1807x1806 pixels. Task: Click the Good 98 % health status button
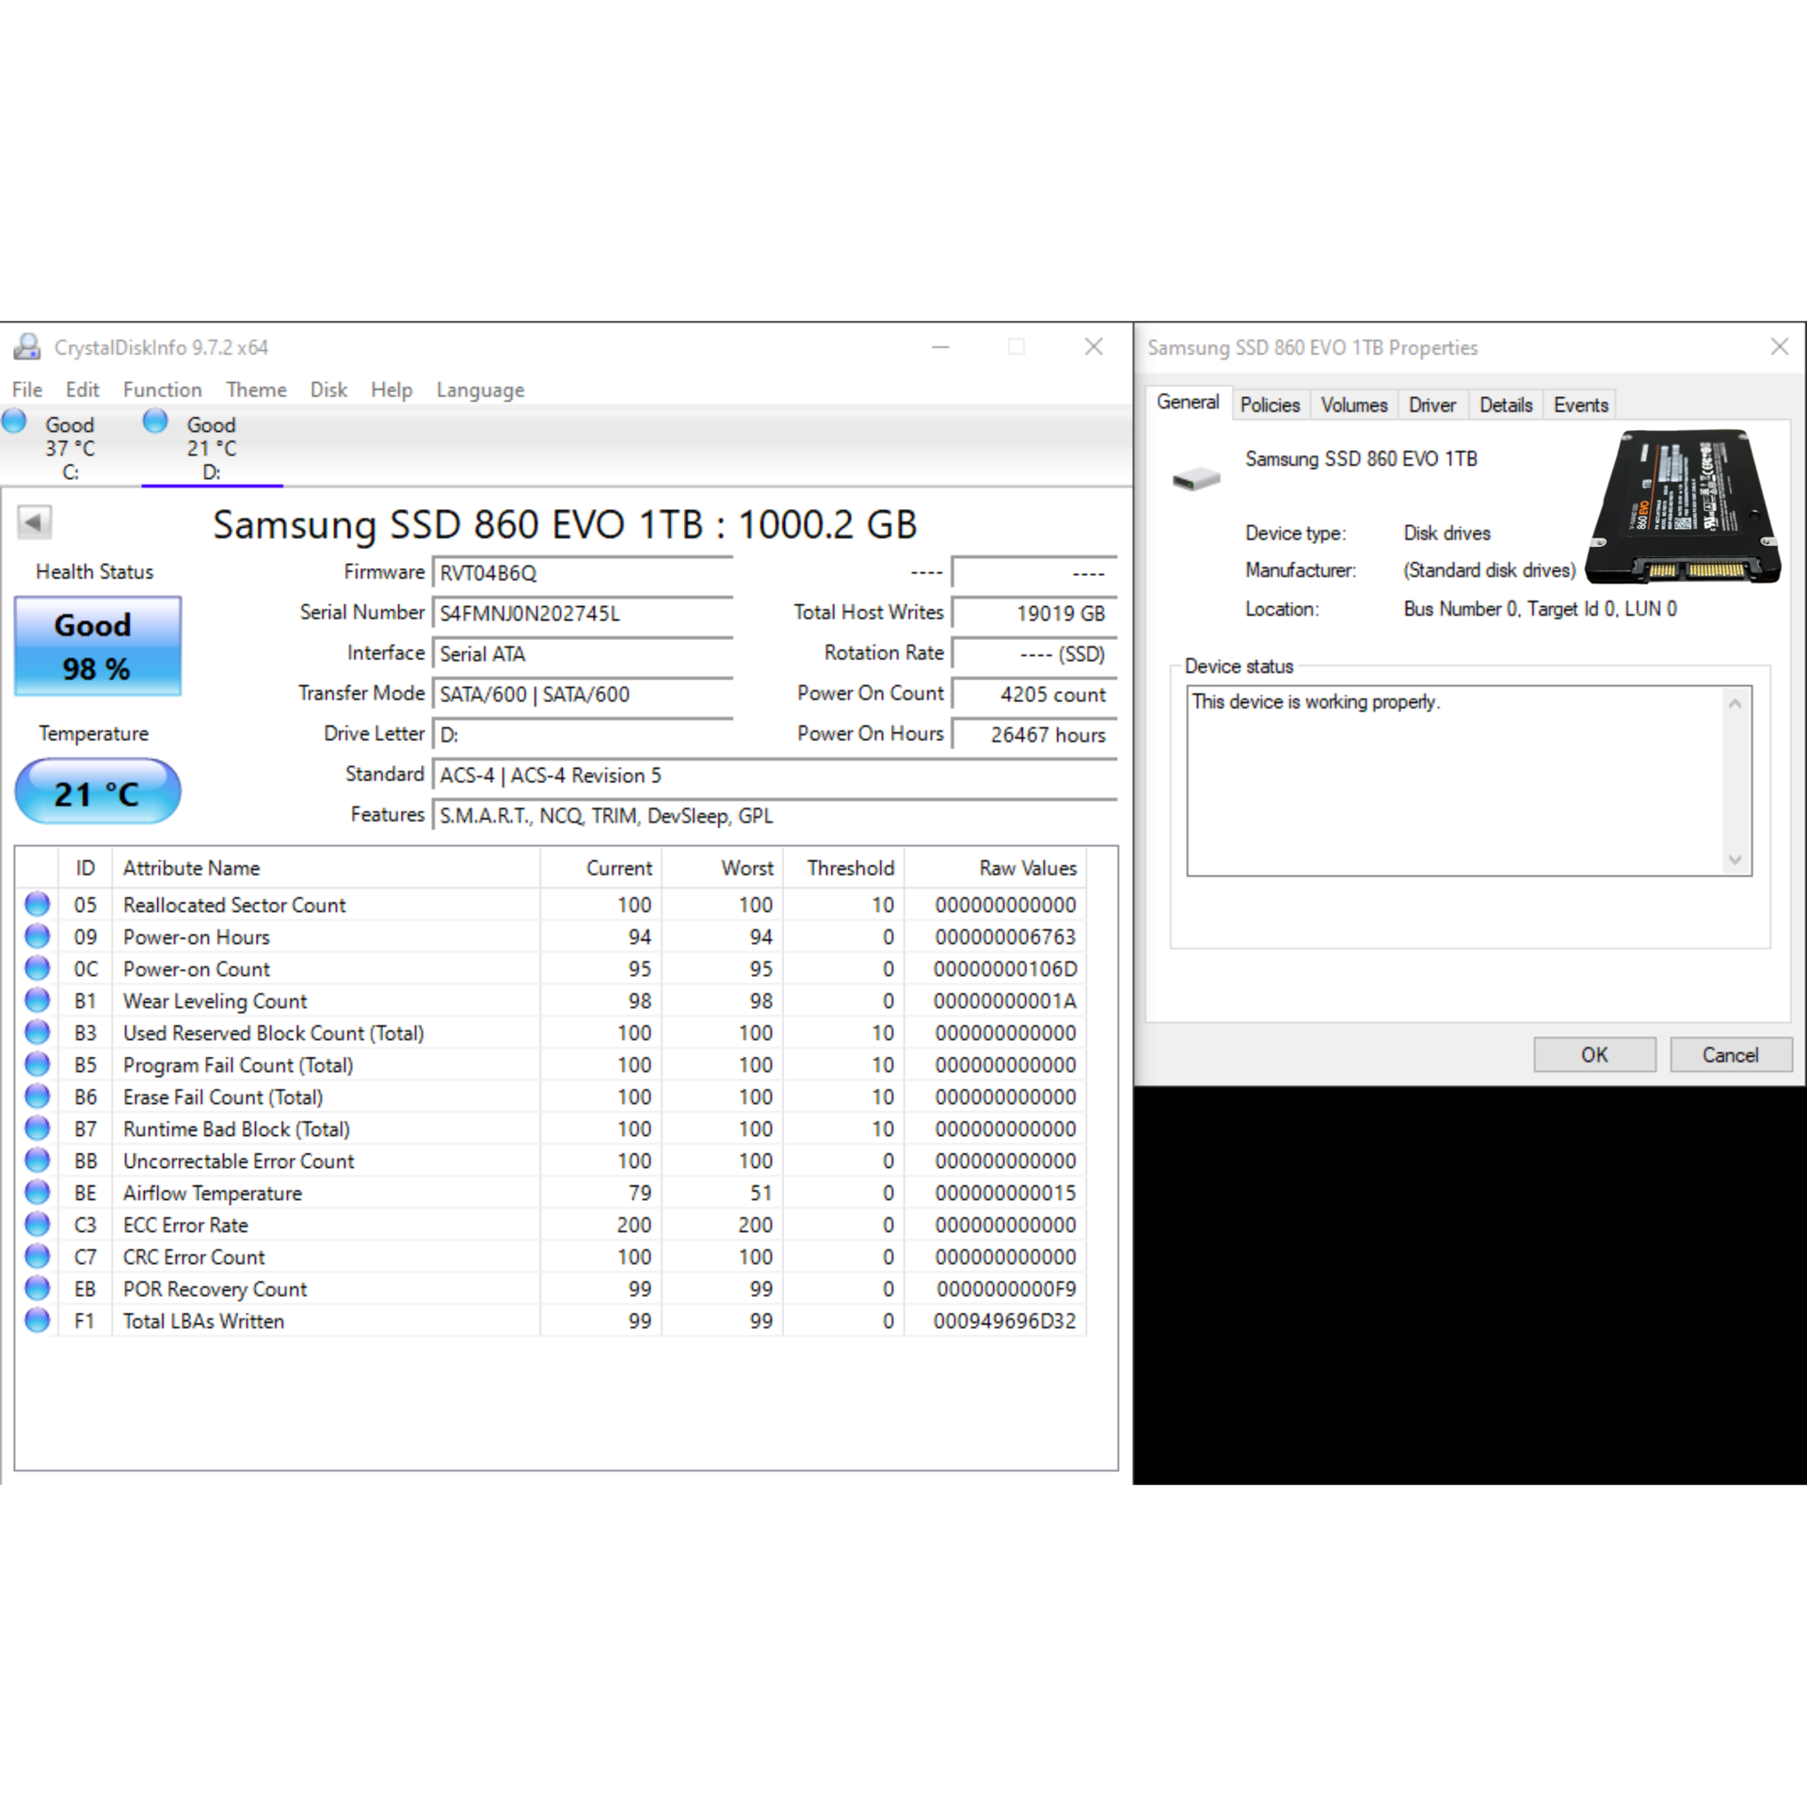[x=98, y=647]
